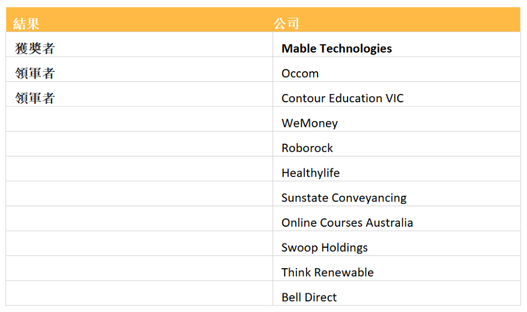Select the empty result cell beside Roborock
The image size is (527, 312).
click(139, 148)
